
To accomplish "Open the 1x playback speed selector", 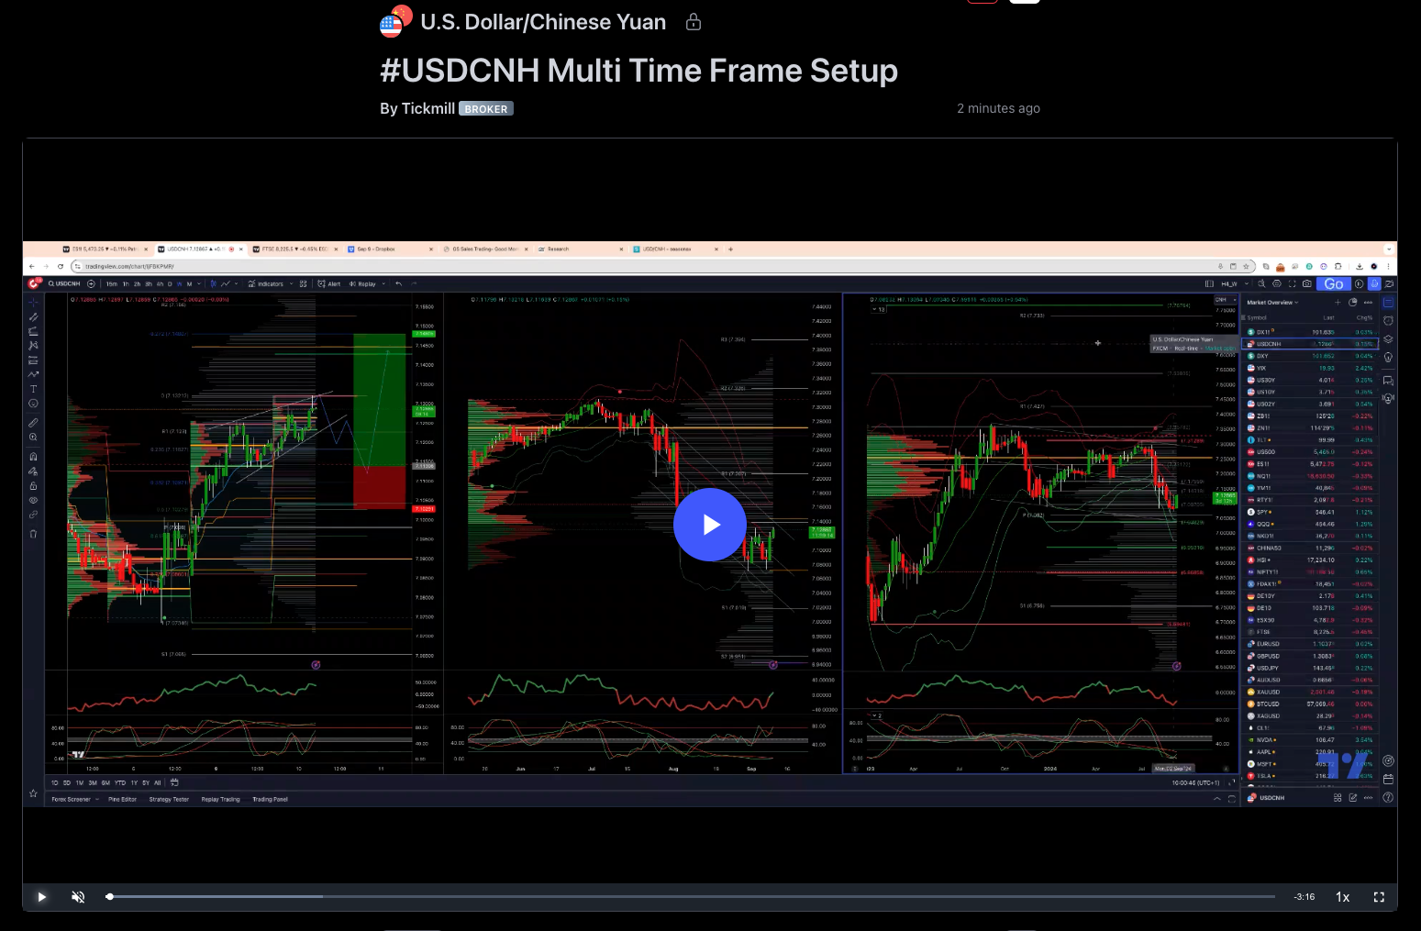I will click(x=1342, y=897).
